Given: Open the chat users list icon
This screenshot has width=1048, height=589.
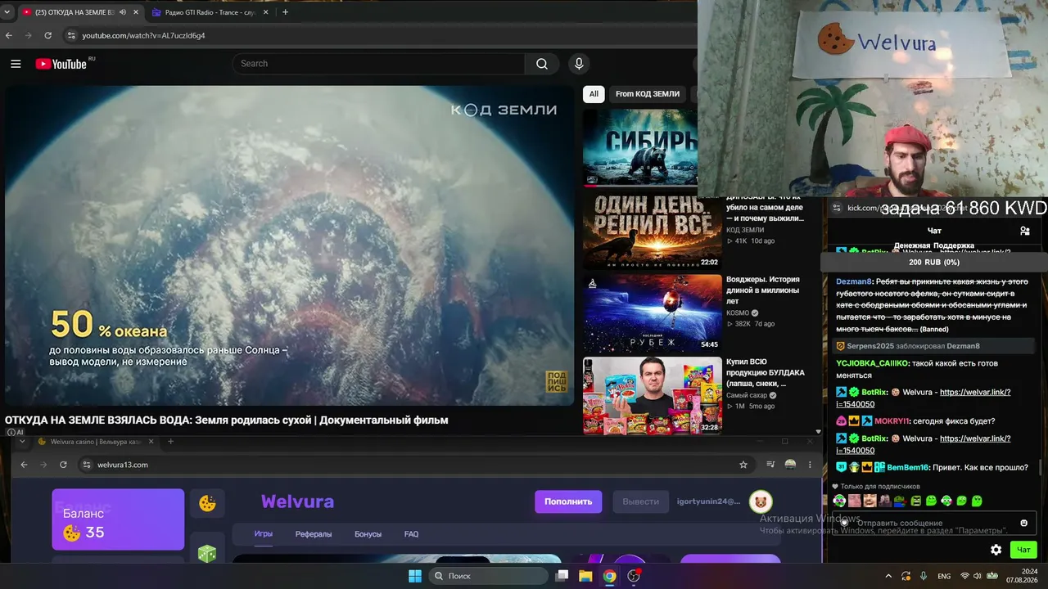Looking at the screenshot, I should pos(1024,231).
